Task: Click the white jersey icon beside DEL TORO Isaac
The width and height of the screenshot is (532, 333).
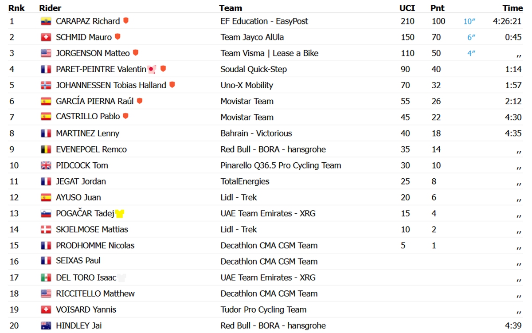Action: point(122,278)
